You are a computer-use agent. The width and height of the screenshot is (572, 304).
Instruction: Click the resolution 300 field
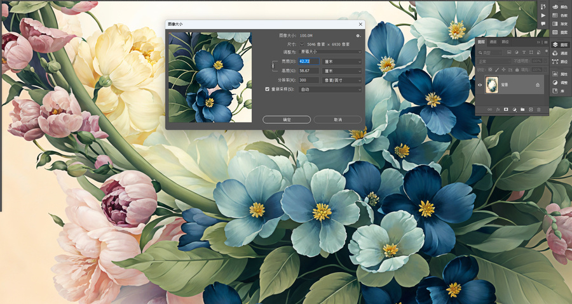[309, 81]
